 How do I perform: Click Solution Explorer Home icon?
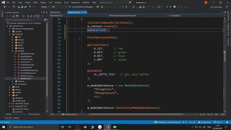click(x=14, y=16)
